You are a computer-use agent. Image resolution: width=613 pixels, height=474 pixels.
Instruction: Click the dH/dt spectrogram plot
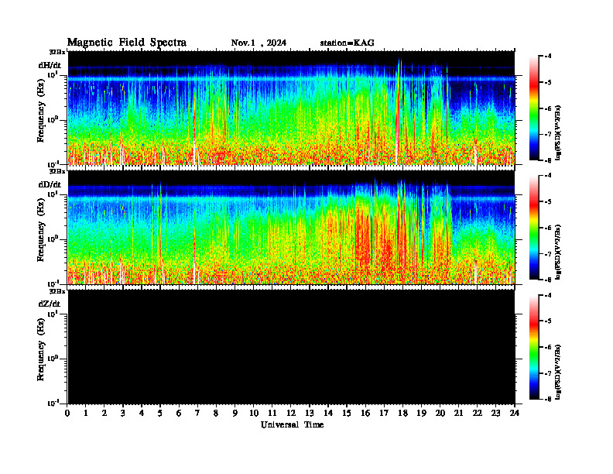pyautogui.click(x=291, y=108)
